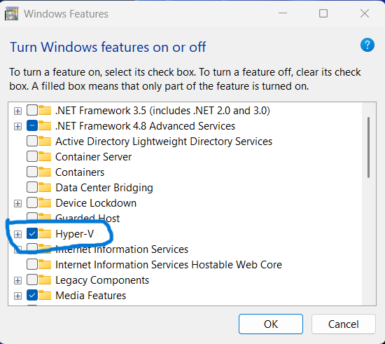Image resolution: width=385 pixels, height=344 pixels.
Task: Expand the Device Lockdown node
Action: (x=17, y=204)
